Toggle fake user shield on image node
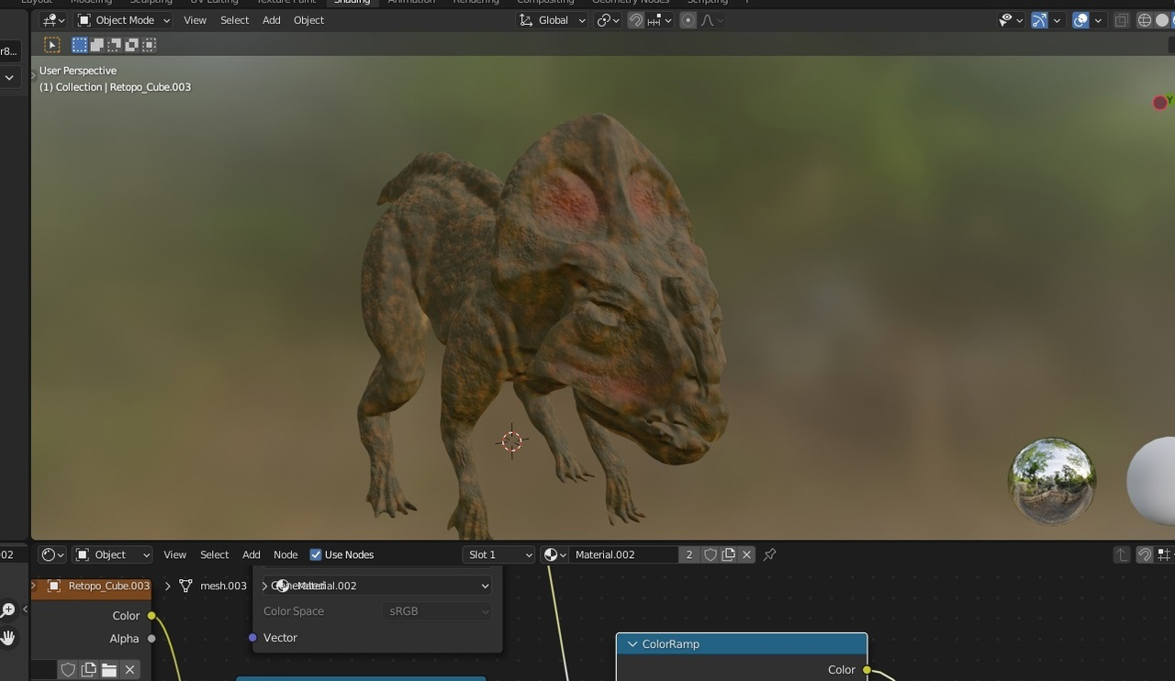This screenshot has height=681, width=1175. (x=68, y=670)
